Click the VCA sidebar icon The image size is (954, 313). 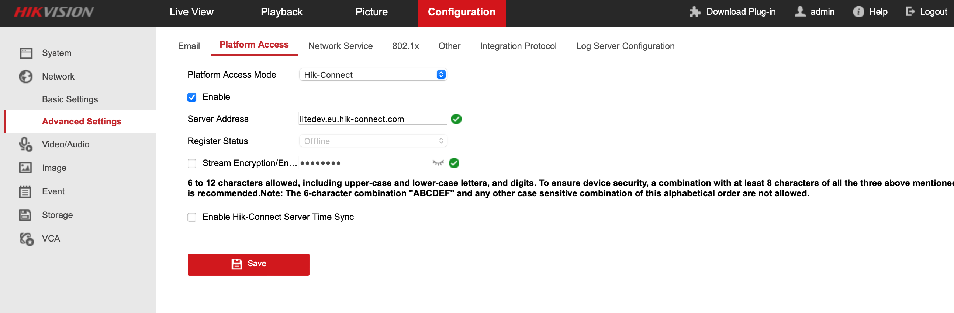27,239
